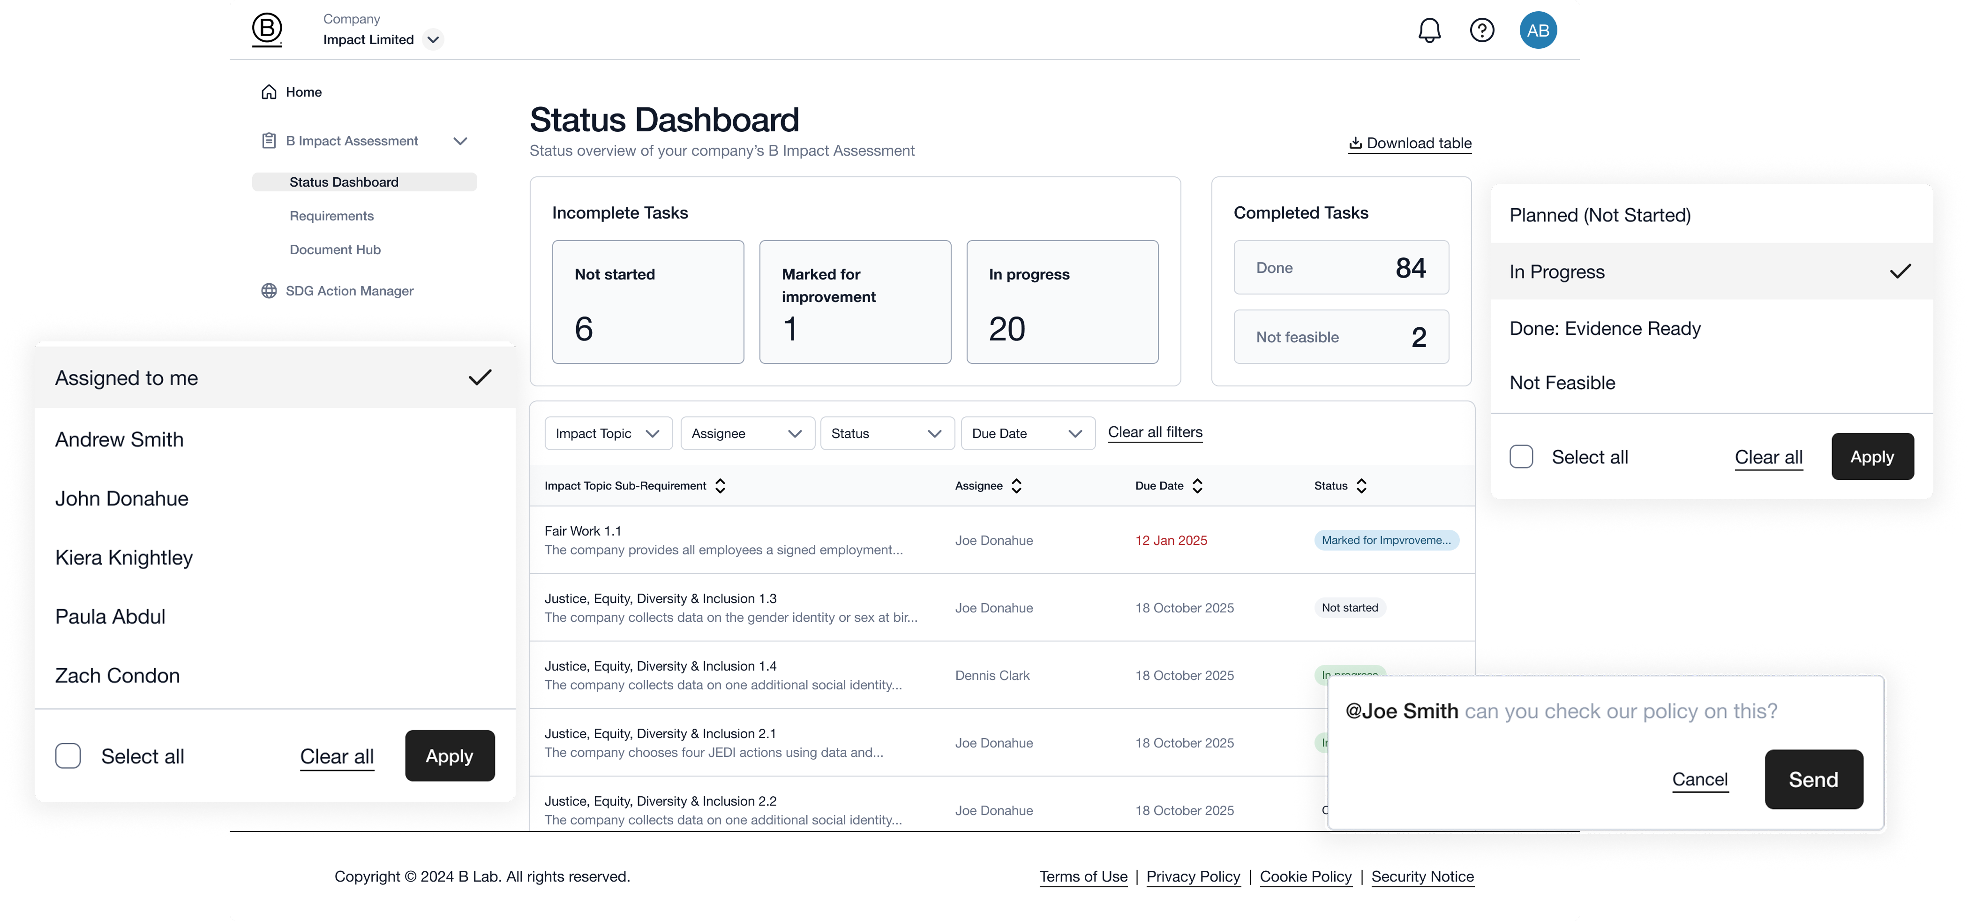Open the Not feasible tasks card

[1341, 336]
